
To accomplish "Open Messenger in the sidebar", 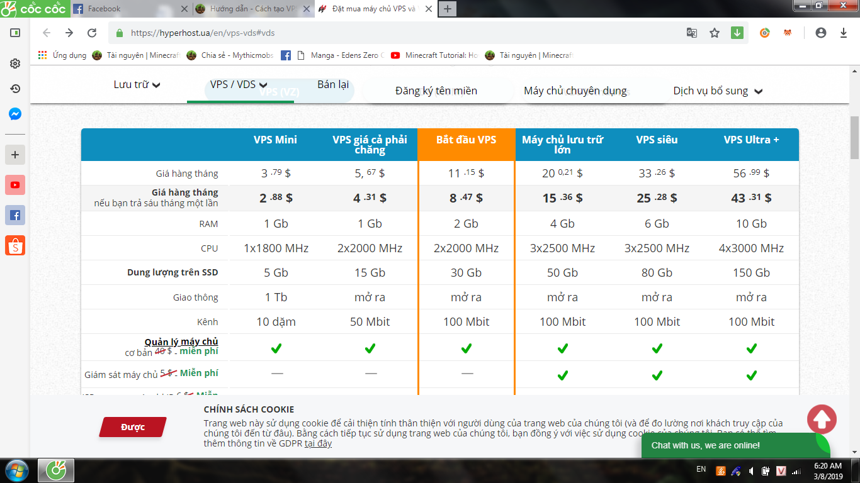I will pyautogui.click(x=15, y=114).
